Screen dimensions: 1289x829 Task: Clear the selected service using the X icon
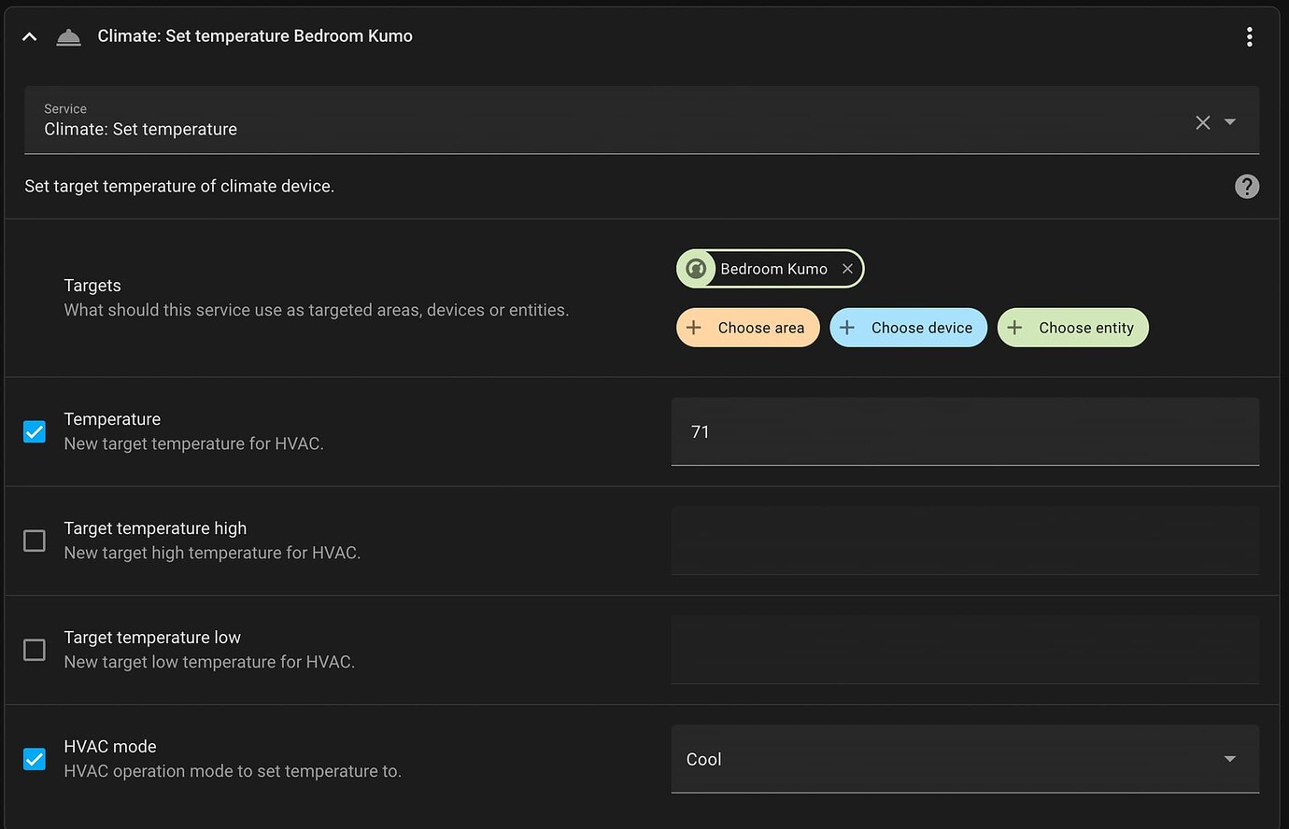[x=1203, y=121]
